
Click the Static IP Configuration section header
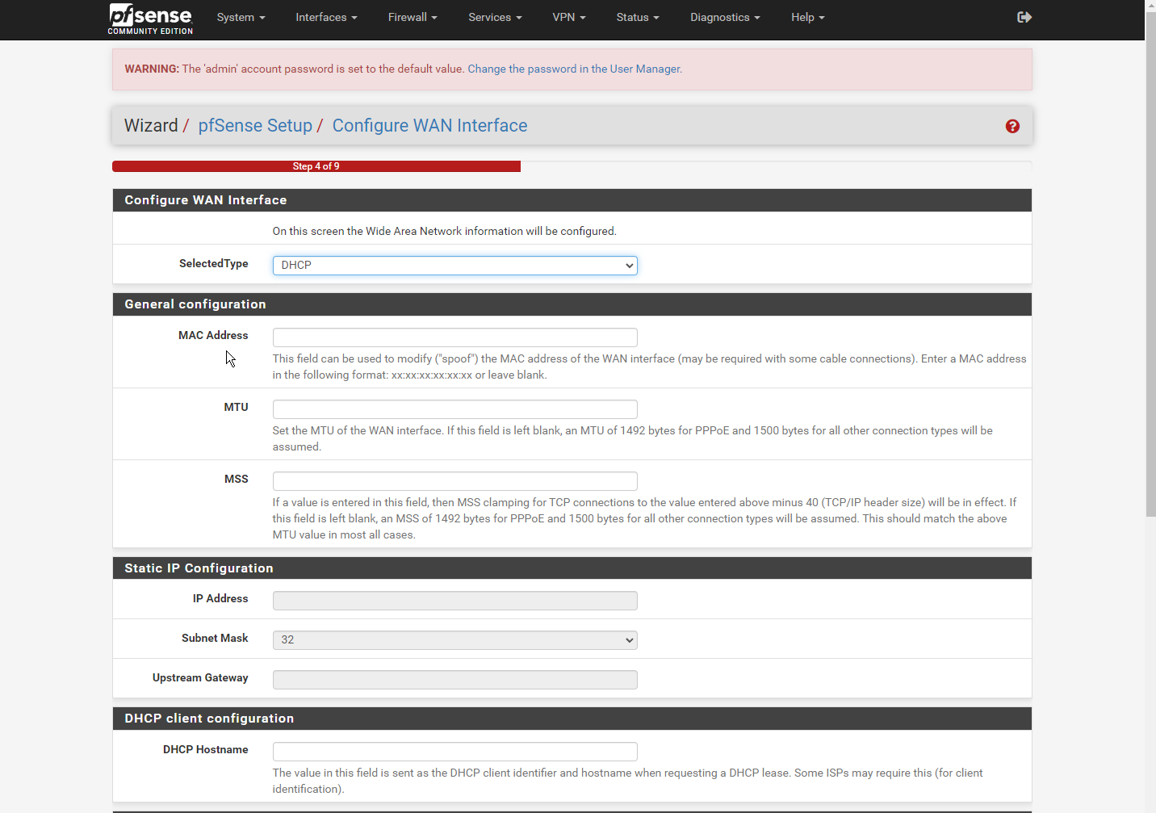click(572, 568)
